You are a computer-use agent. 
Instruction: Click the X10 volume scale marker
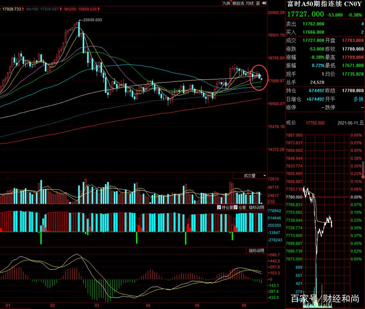click(272, 201)
